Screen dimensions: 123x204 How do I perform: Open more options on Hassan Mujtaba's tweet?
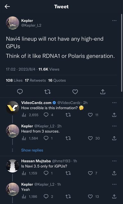(x=114, y=161)
